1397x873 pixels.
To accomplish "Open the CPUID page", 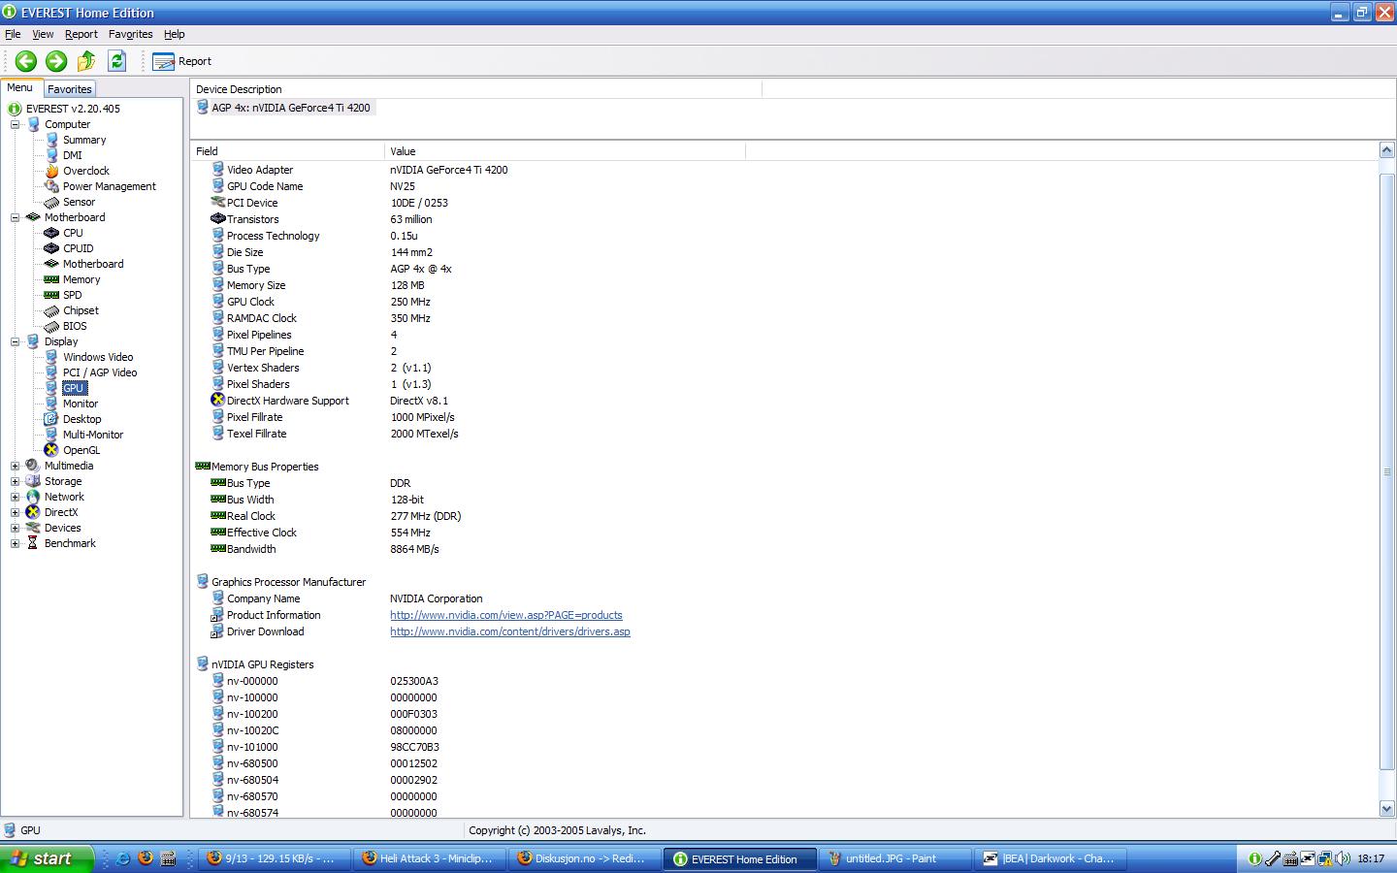I will click(x=78, y=248).
